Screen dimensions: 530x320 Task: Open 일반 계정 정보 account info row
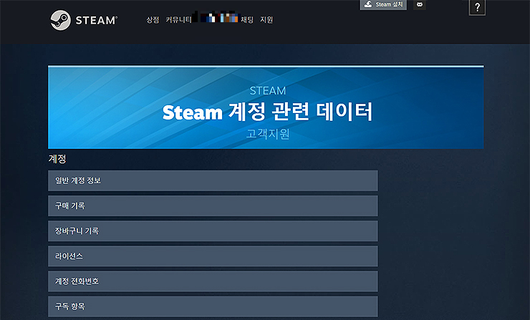click(213, 181)
